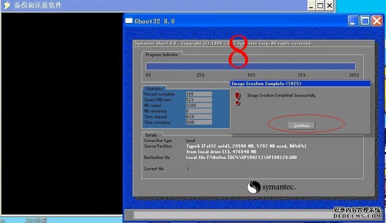
Task: Click the Speed value 523
Action: click(199, 99)
